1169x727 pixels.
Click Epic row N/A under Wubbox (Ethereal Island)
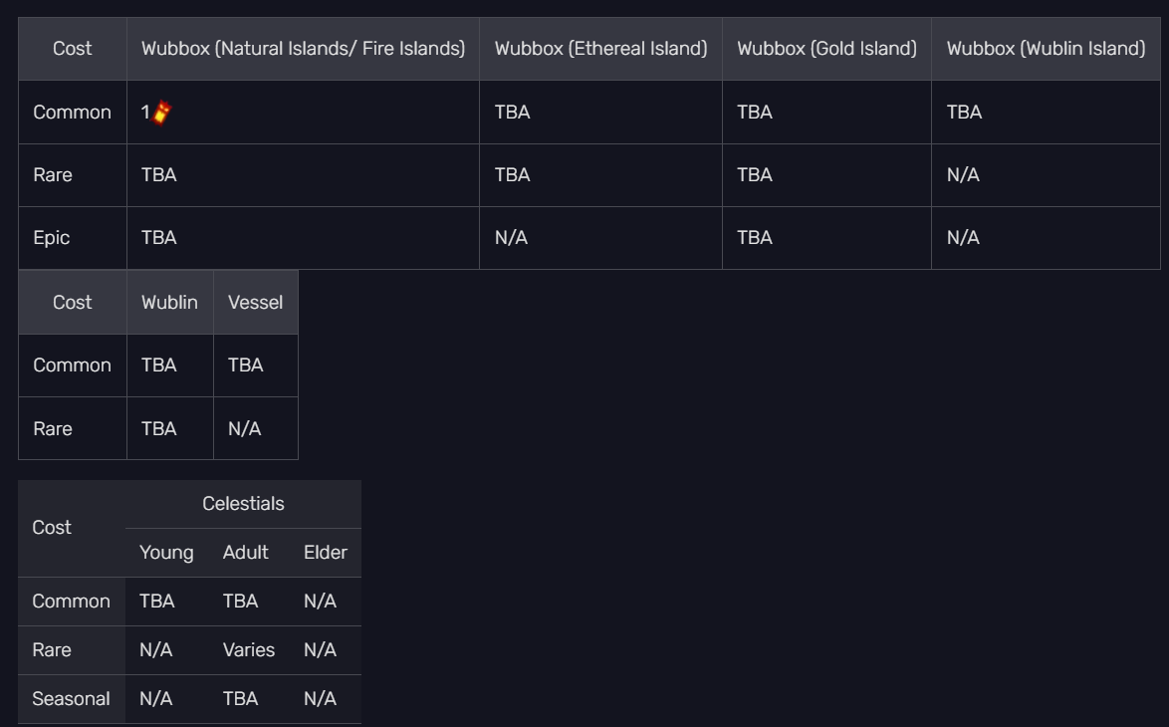[511, 238]
